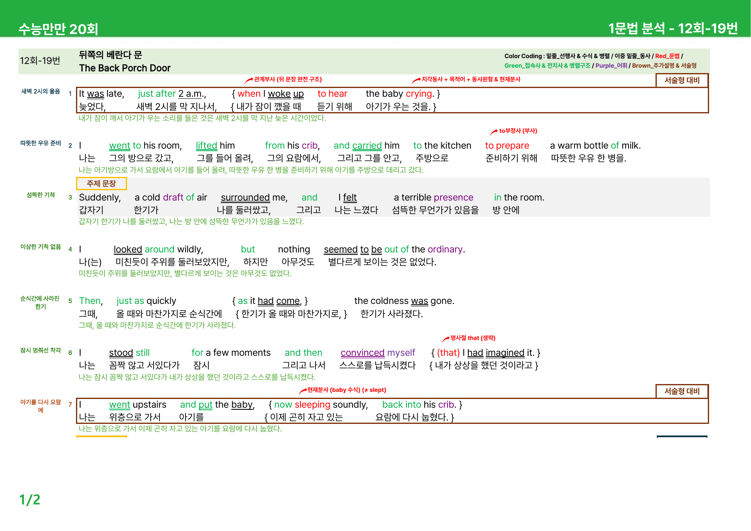
Task: Click the clause '{ as it had come, }'
Action: tap(270, 301)
